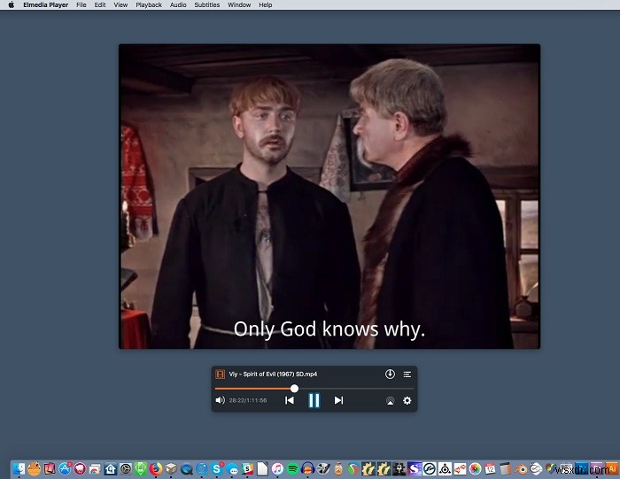Image resolution: width=620 pixels, height=479 pixels.
Task: Open the Chrome windows stack dock icon
Action: click(95, 469)
